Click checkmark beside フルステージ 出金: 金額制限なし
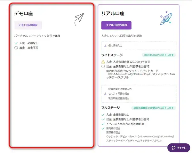This screenshot has width=192, height=153. point(103,119)
